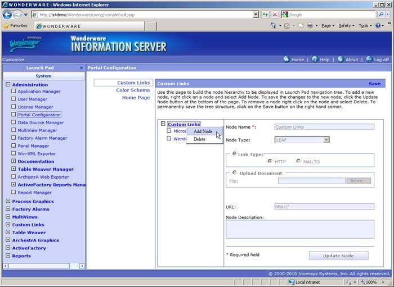394x287 pixels.
Task: Select the MAILTO radio button
Action: [298, 161]
